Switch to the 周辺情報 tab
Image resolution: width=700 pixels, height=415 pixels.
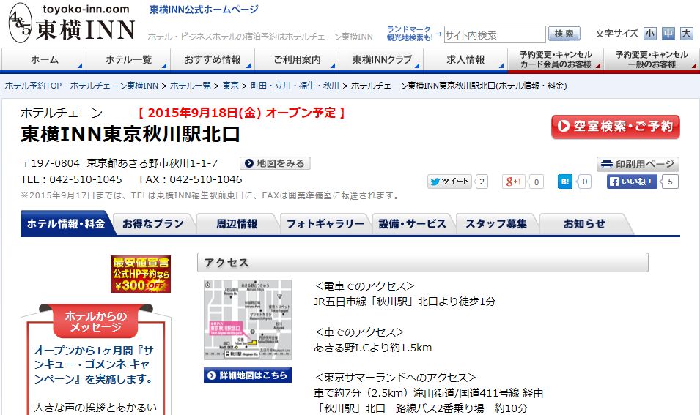[x=237, y=224]
